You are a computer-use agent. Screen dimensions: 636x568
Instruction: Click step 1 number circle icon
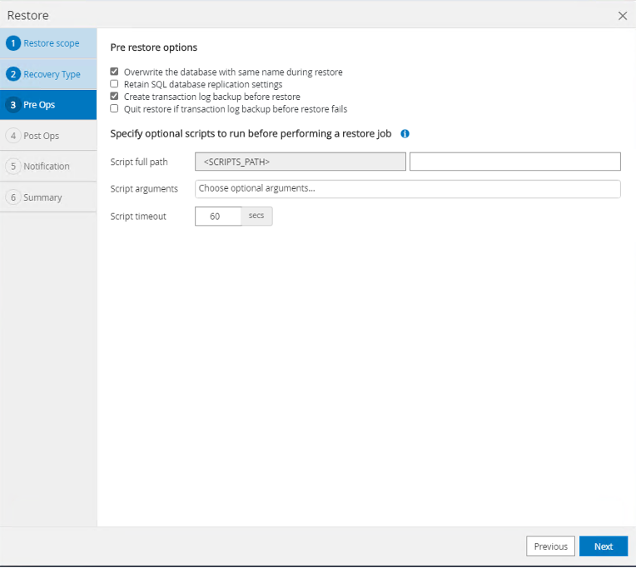tap(13, 43)
